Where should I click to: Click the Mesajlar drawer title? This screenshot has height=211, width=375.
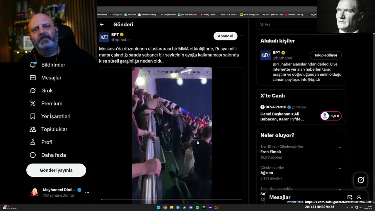(280, 197)
